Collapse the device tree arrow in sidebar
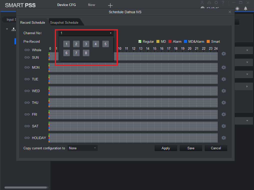The height and width of the screenshot is (190, 254). pos(7,29)
